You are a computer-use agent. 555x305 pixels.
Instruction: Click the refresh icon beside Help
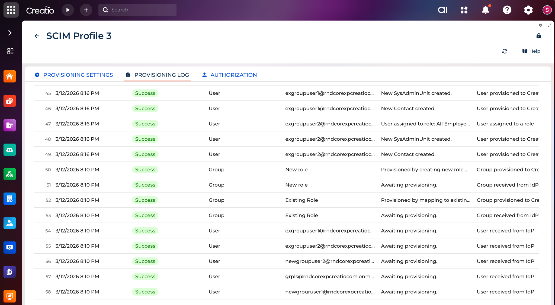click(x=505, y=51)
